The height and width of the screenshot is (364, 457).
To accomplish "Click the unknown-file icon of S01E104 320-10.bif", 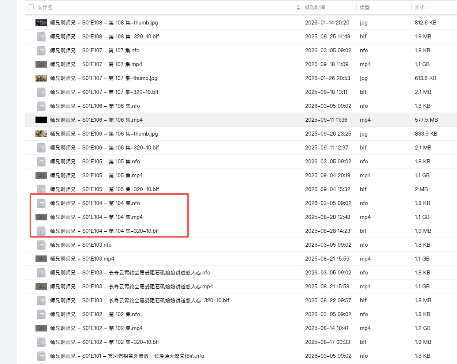I will 41,231.
